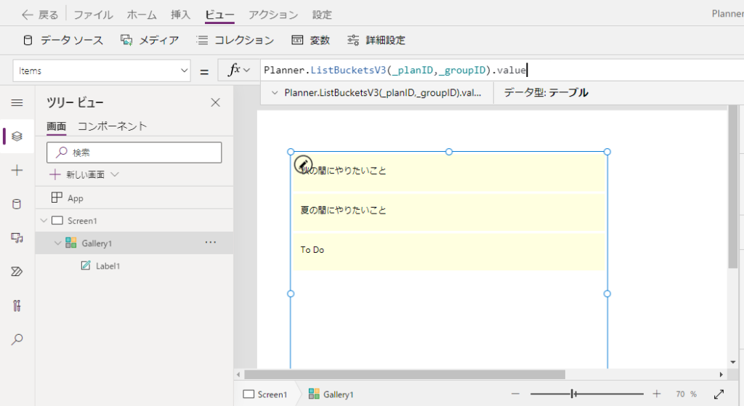Viewport: 744px width, 406px height.
Task: Switch to 画面 tab
Action: [57, 126]
